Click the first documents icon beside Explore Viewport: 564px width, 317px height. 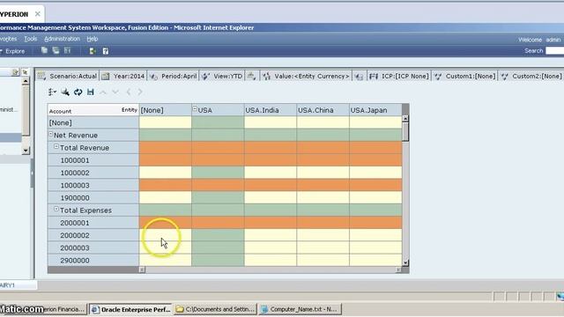click(x=44, y=51)
